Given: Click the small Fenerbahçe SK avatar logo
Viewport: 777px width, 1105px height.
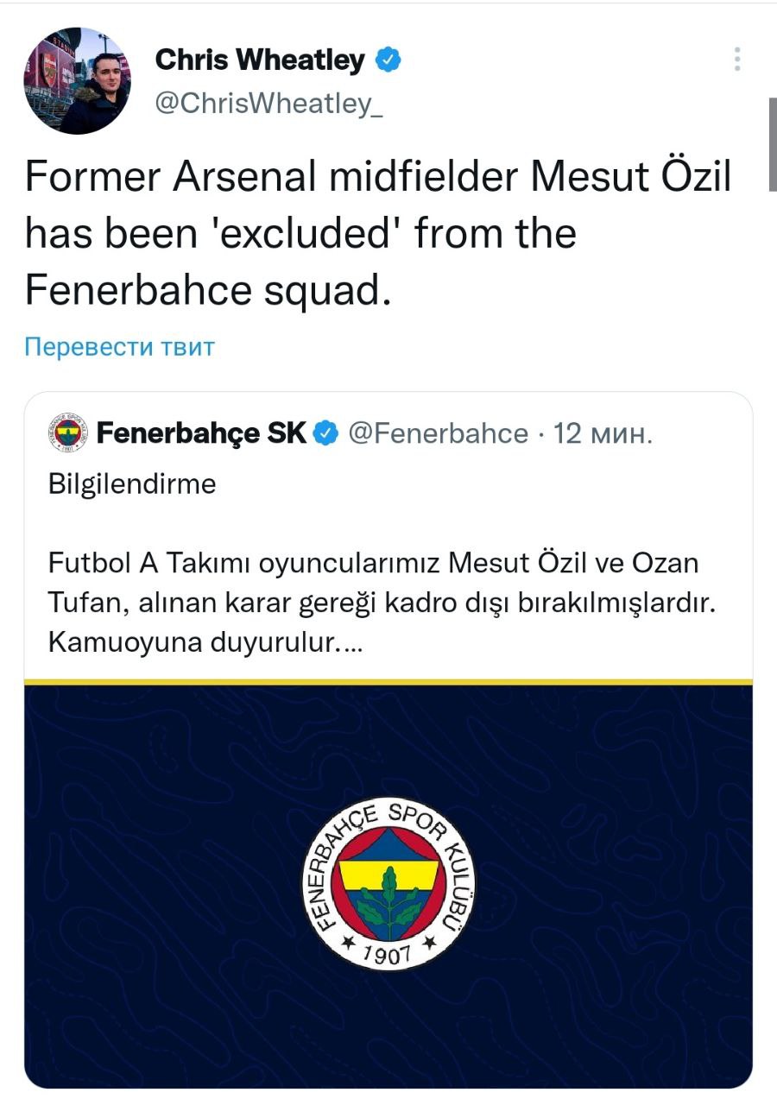Looking at the screenshot, I should pyautogui.click(x=67, y=433).
